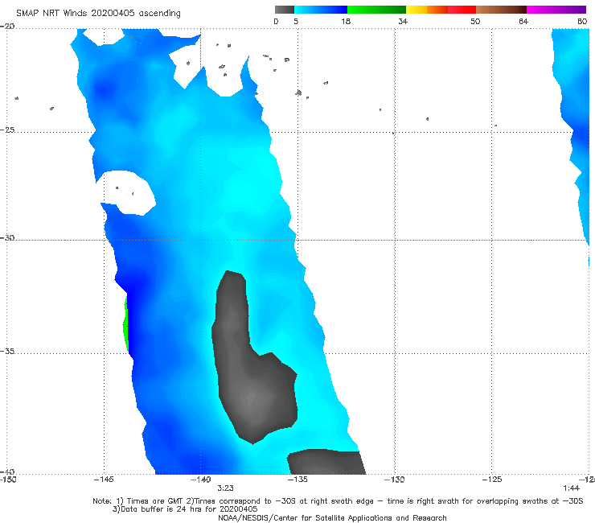Click the color bar label '18'
This screenshot has height=523, width=595.
[346, 21]
